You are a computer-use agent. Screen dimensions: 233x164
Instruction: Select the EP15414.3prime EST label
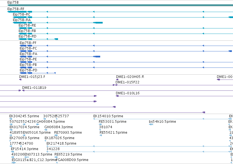click(x=25, y=149)
